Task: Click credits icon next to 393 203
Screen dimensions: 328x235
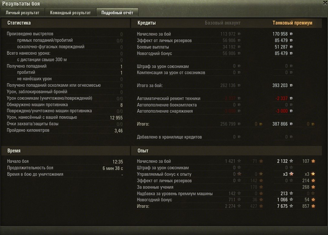Action: tap(291, 85)
